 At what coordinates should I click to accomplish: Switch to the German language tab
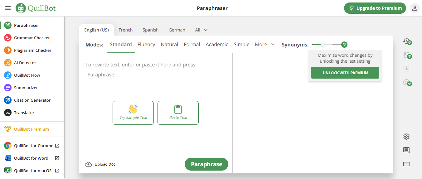pos(177,30)
